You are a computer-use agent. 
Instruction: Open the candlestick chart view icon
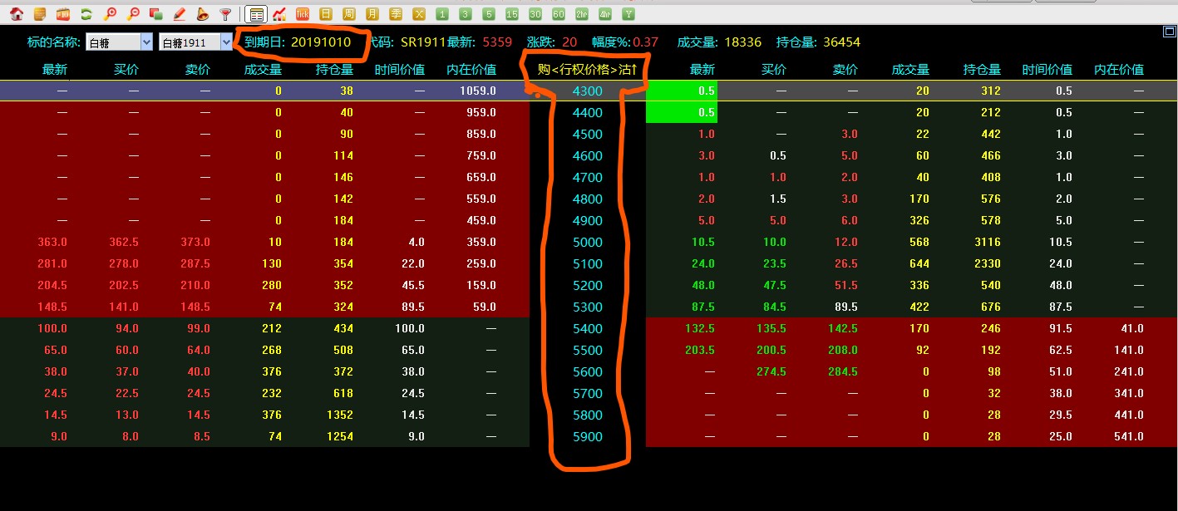279,14
